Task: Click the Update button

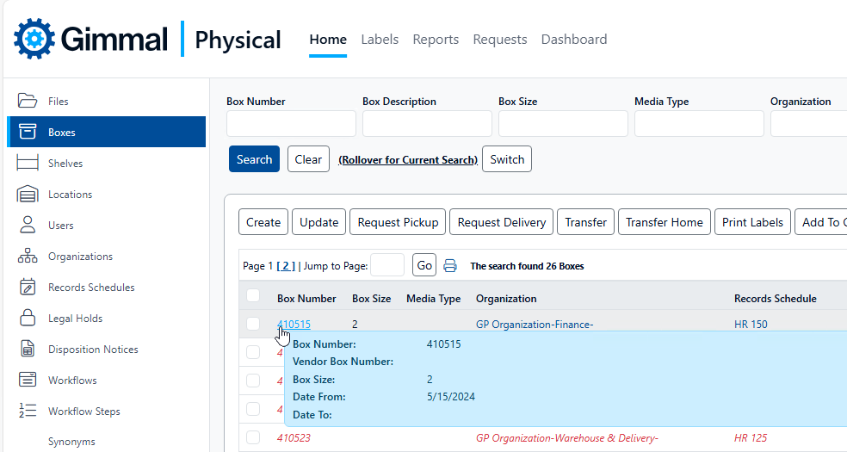Action: (x=318, y=222)
